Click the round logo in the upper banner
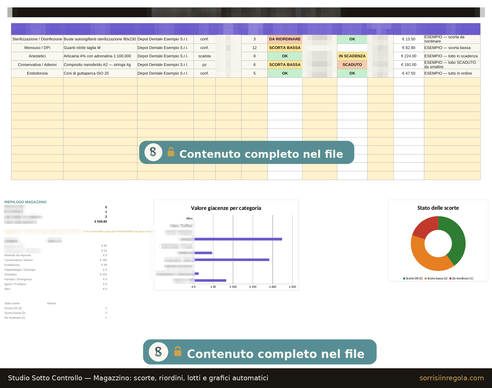The image size is (492, 388). pyautogui.click(x=153, y=152)
